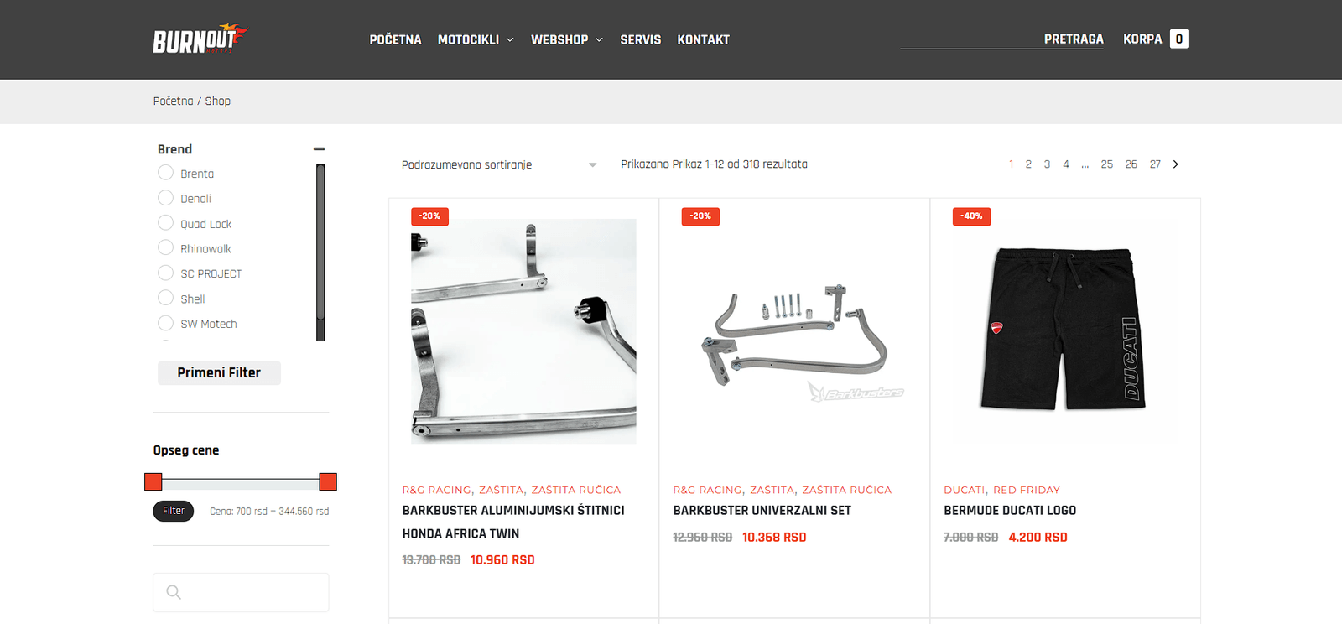The height and width of the screenshot is (624, 1342).
Task: Open the cart counter badge
Action: pos(1178,39)
